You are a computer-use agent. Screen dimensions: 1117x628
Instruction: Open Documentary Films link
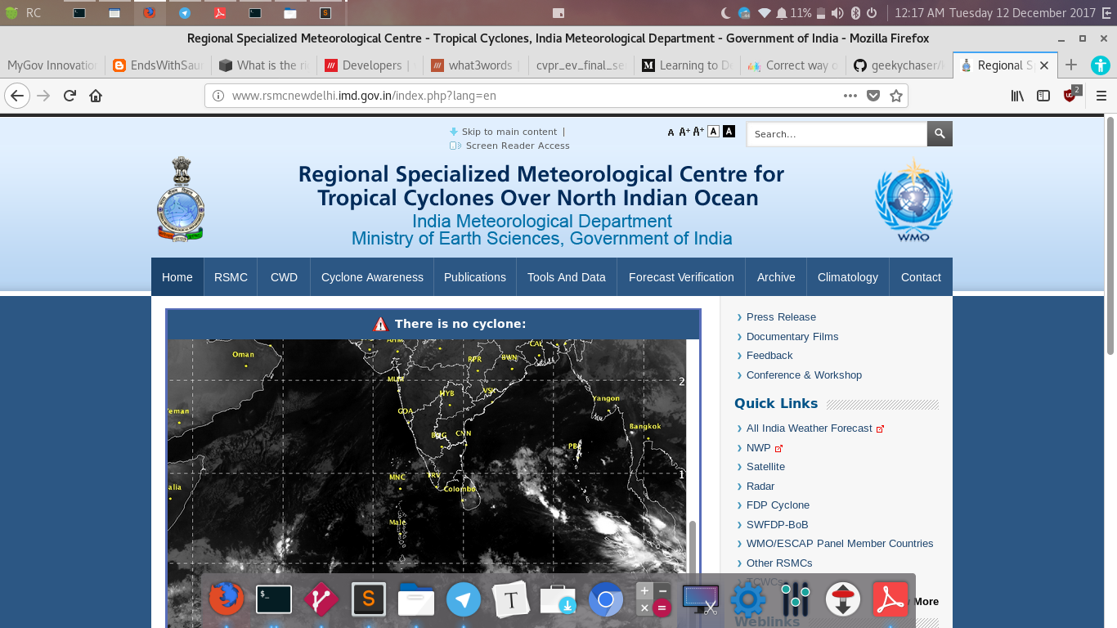click(x=792, y=337)
